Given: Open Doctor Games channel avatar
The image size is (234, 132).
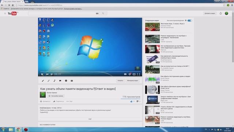Looking at the screenshot, I should tap(43, 95).
